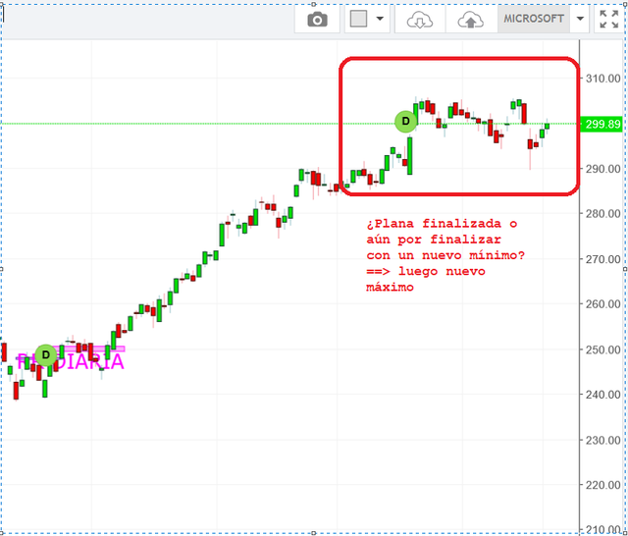Click the MICROSOFT chart layout button
628x536 pixels.
[534, 19]
